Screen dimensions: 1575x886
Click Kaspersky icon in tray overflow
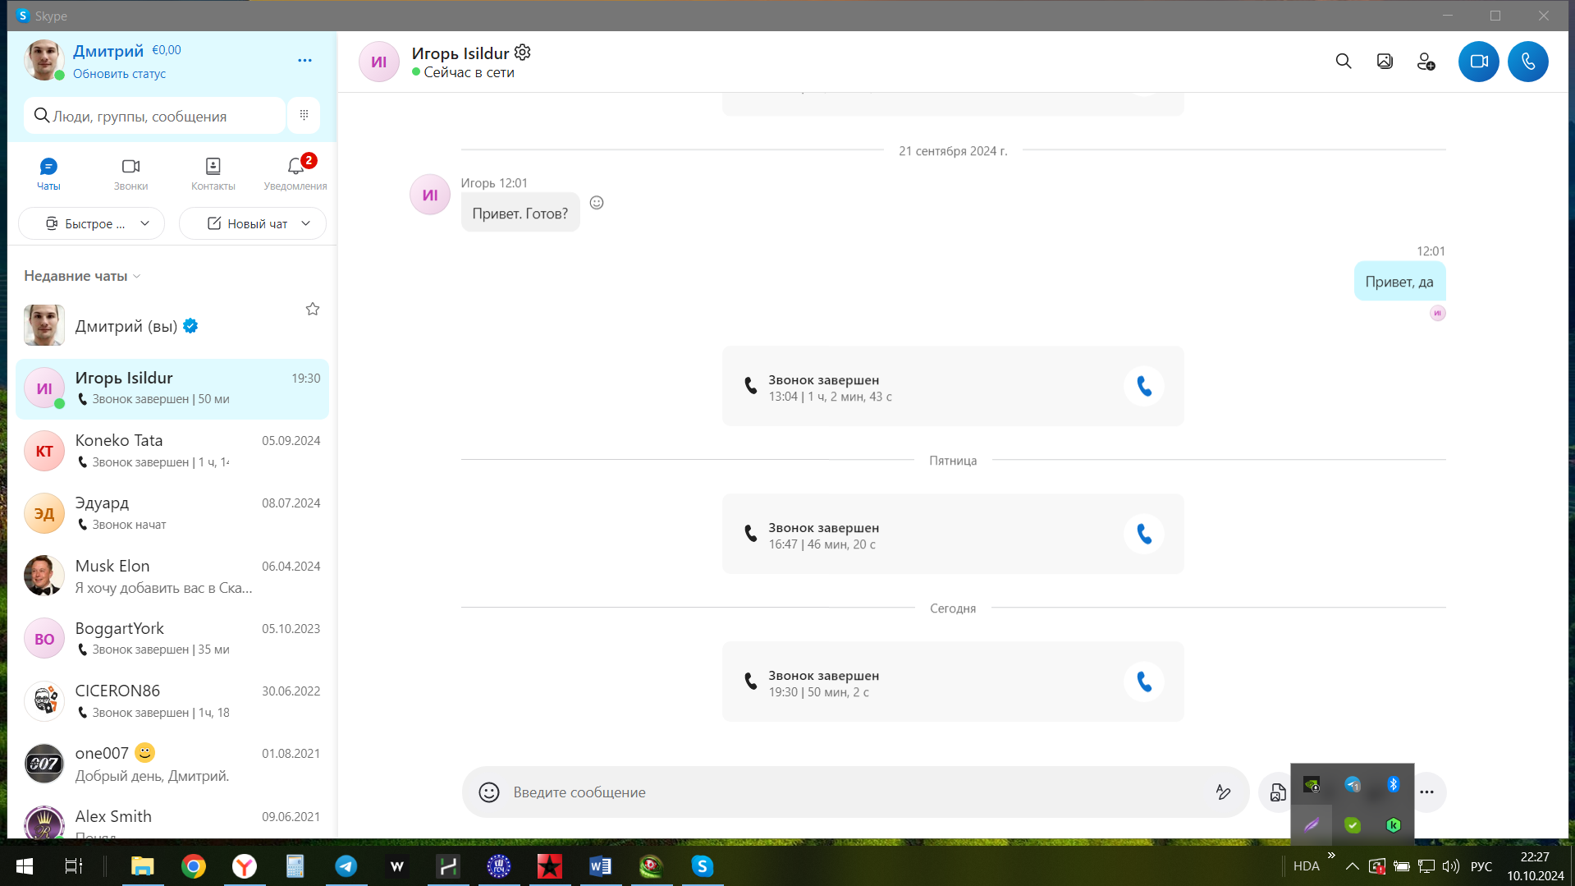(x=1393, y=825)
